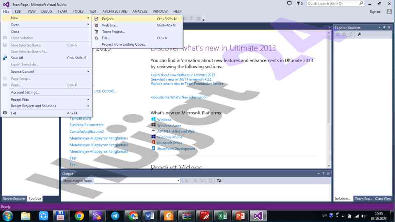This screenshot has height=222, width=395.
Task: Open Microsoft Word from the taskbar
Action: tap(150, 216)
